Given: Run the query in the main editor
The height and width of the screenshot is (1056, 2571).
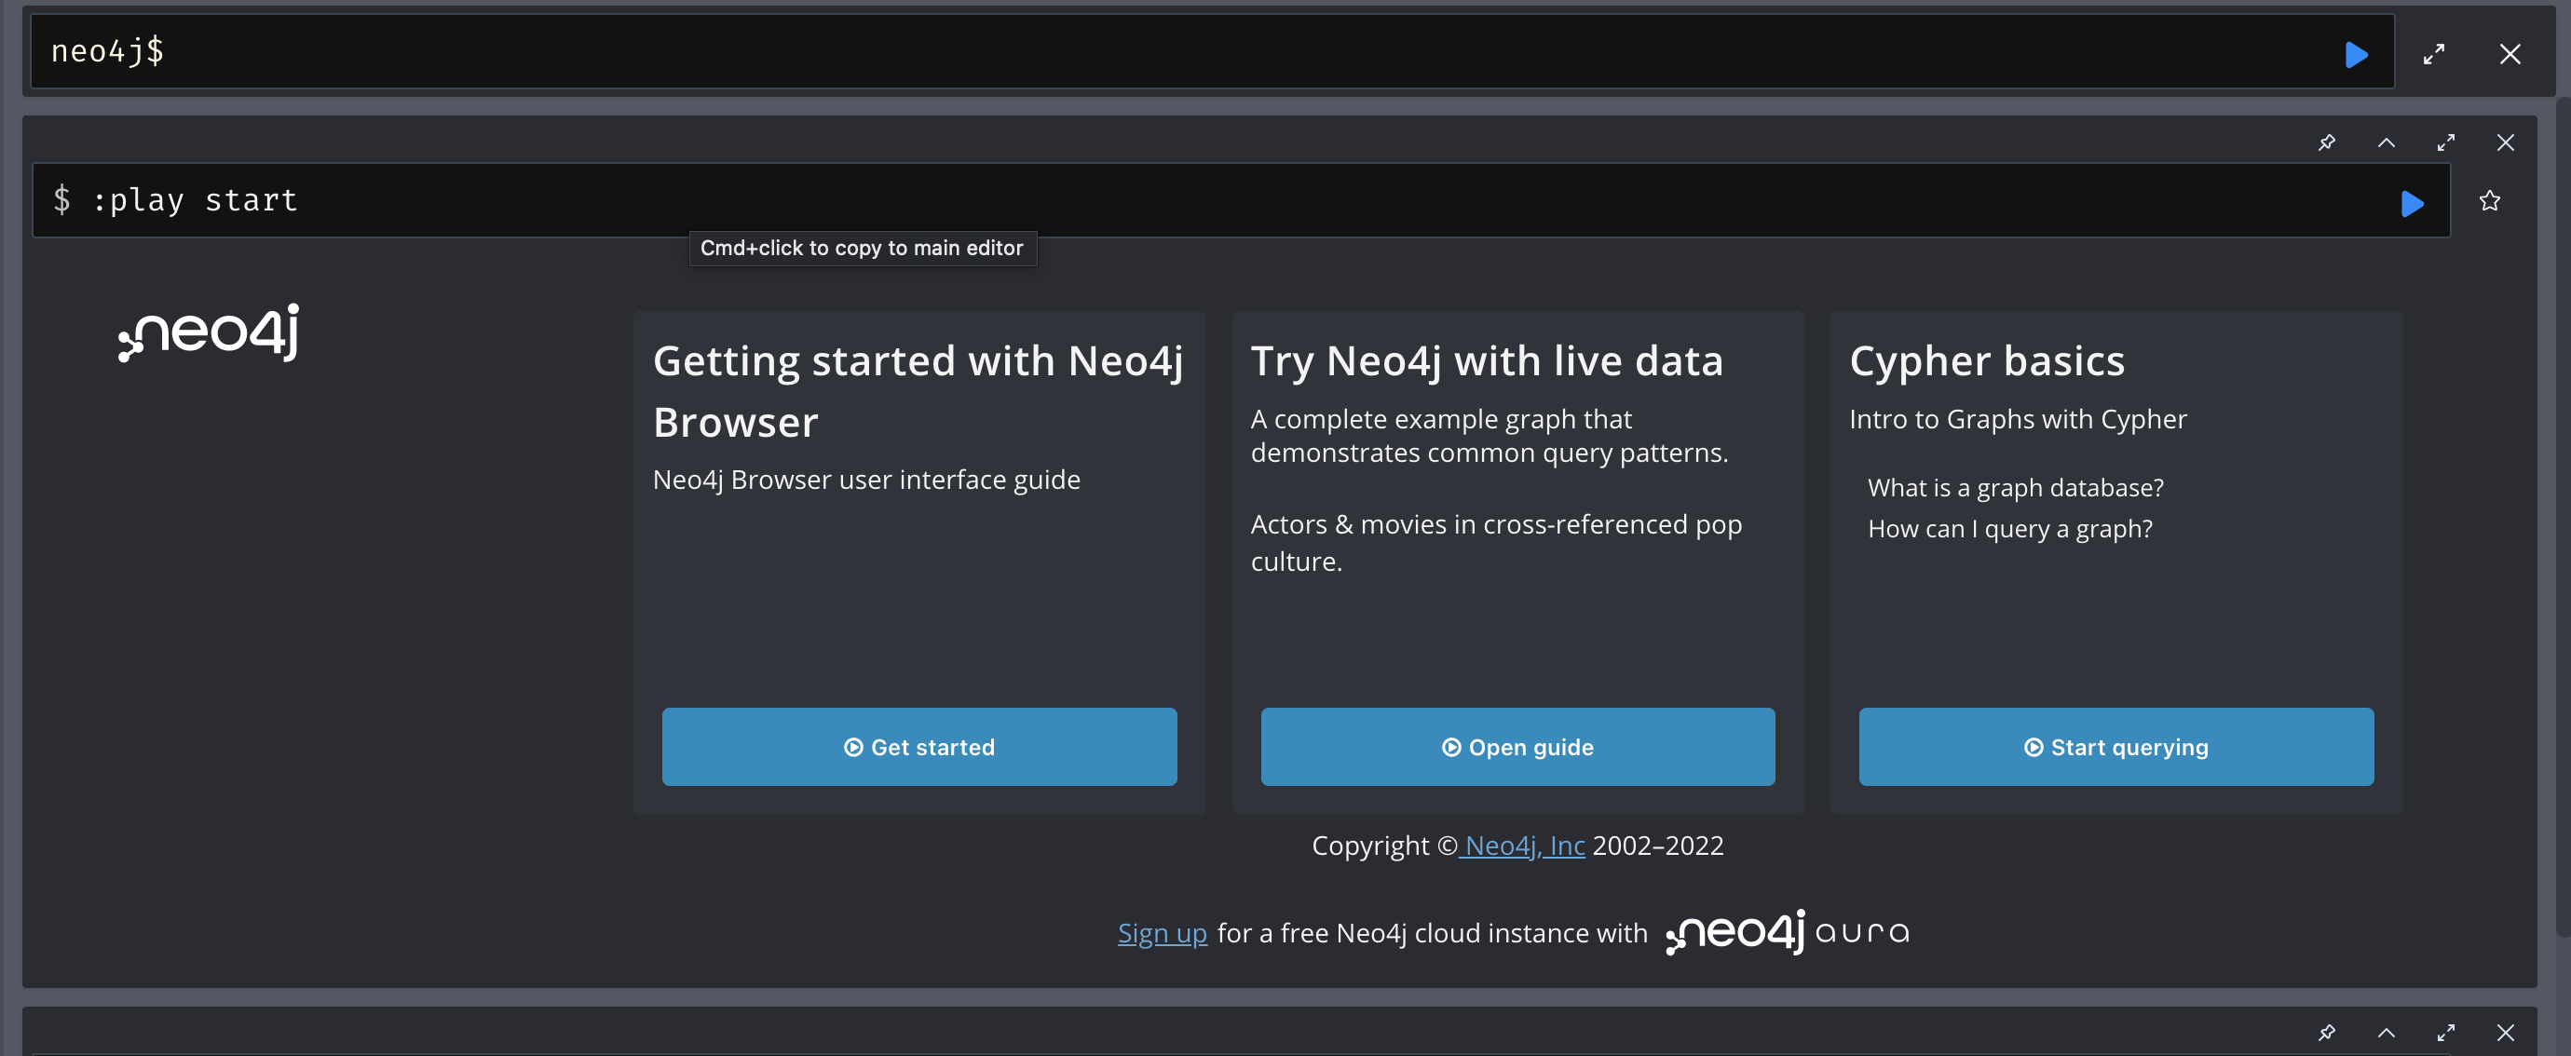Looking at the screenshot, I should [x=2357, y=55].
